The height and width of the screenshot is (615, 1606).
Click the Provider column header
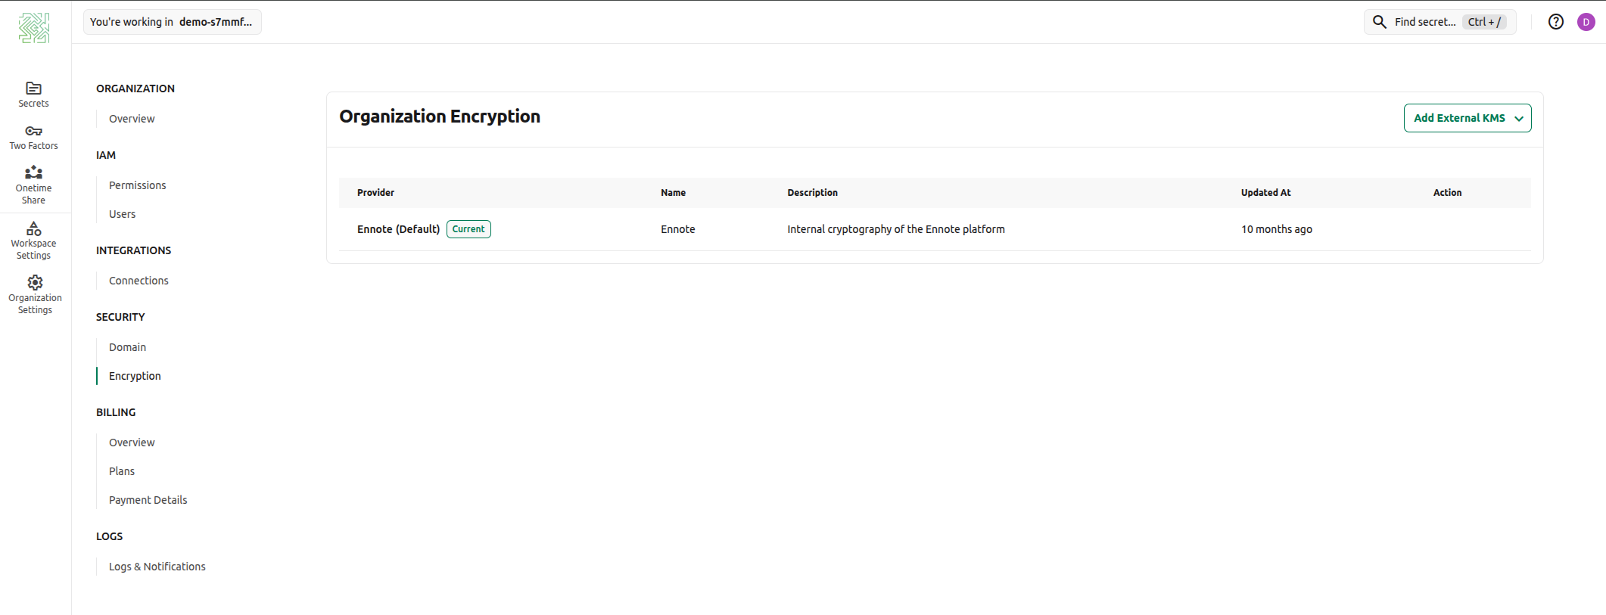pyautogui.click(x=375, y=193)
